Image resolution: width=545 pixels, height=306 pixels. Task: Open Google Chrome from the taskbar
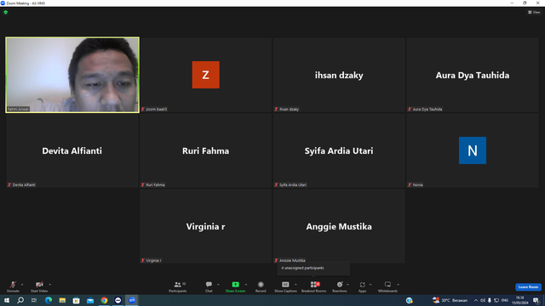point(104,300)
